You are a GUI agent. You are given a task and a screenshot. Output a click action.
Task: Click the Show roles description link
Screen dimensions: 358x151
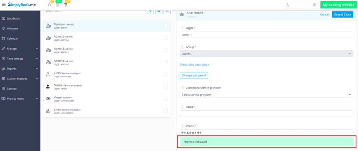194,65
